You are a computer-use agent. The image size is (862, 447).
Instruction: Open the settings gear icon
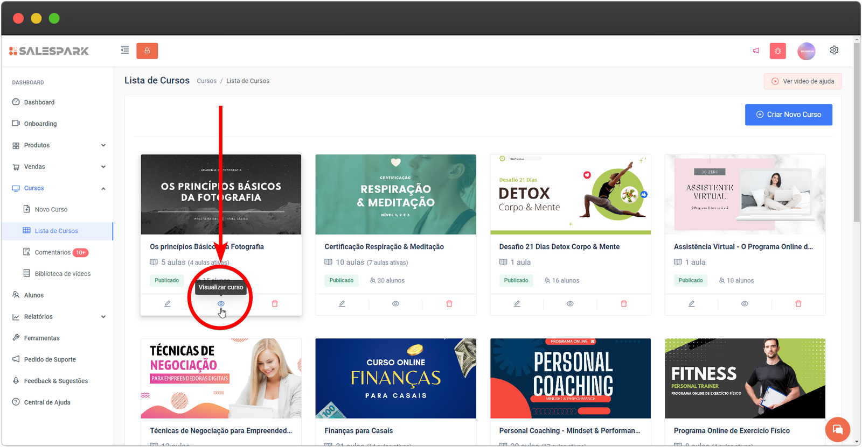click(x=834, y=50)
